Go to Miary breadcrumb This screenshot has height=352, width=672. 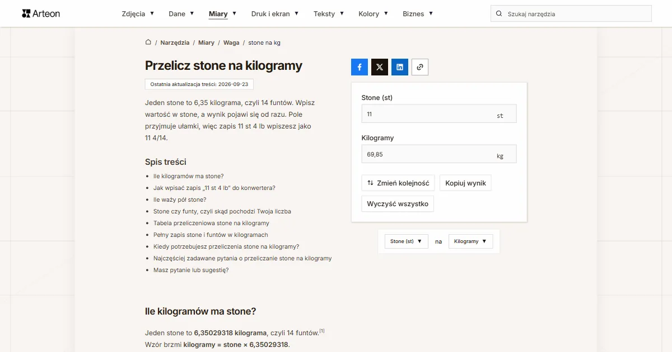click(206, 42)
